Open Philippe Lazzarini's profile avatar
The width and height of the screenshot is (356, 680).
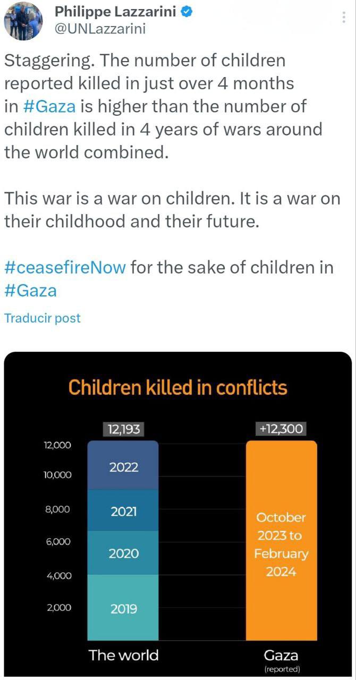[23, 21]
